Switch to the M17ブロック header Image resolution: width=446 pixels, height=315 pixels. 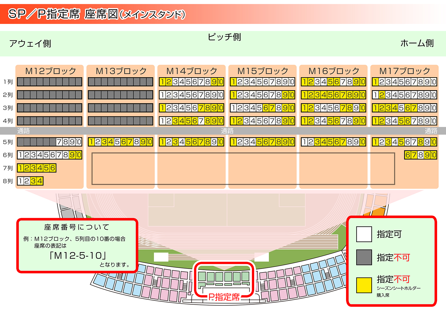click(x=405, y=71)
